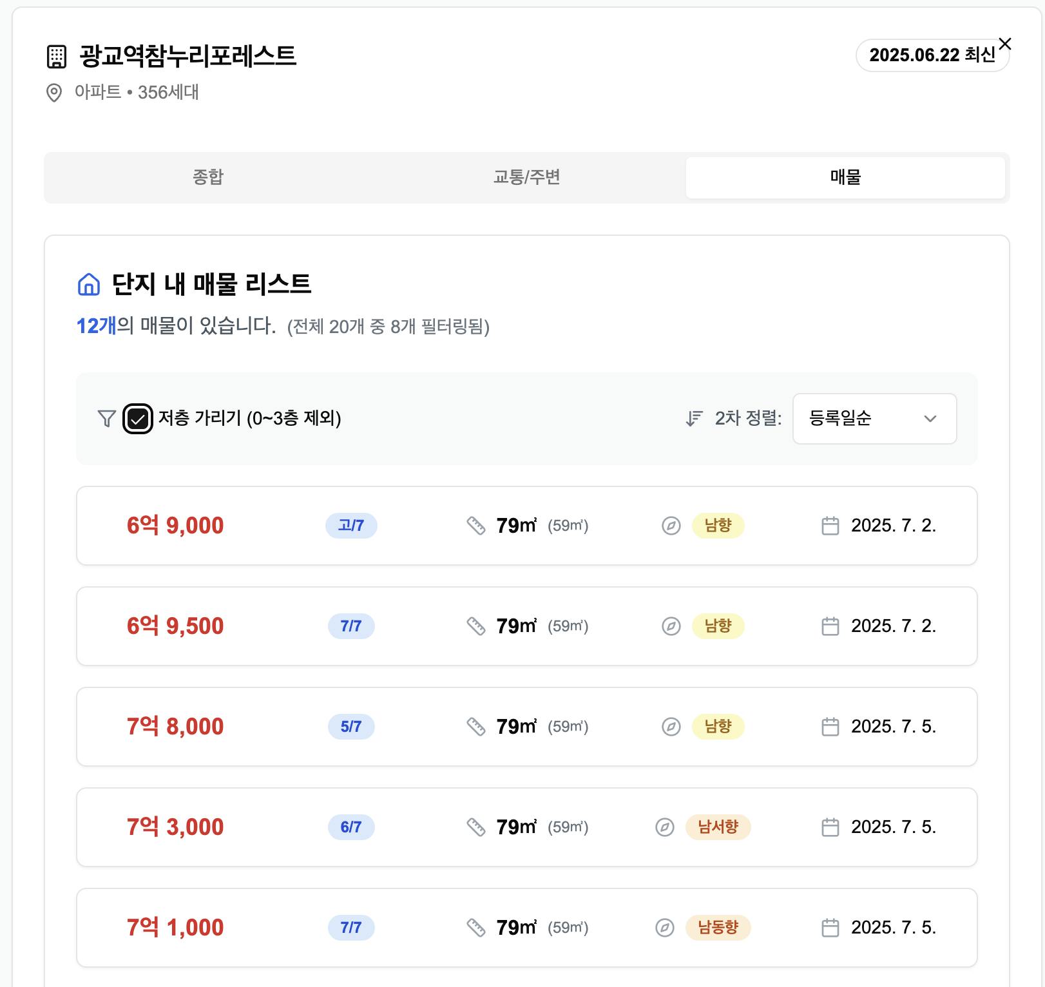Open the 7억 3,000 listing card

[526, 827]
